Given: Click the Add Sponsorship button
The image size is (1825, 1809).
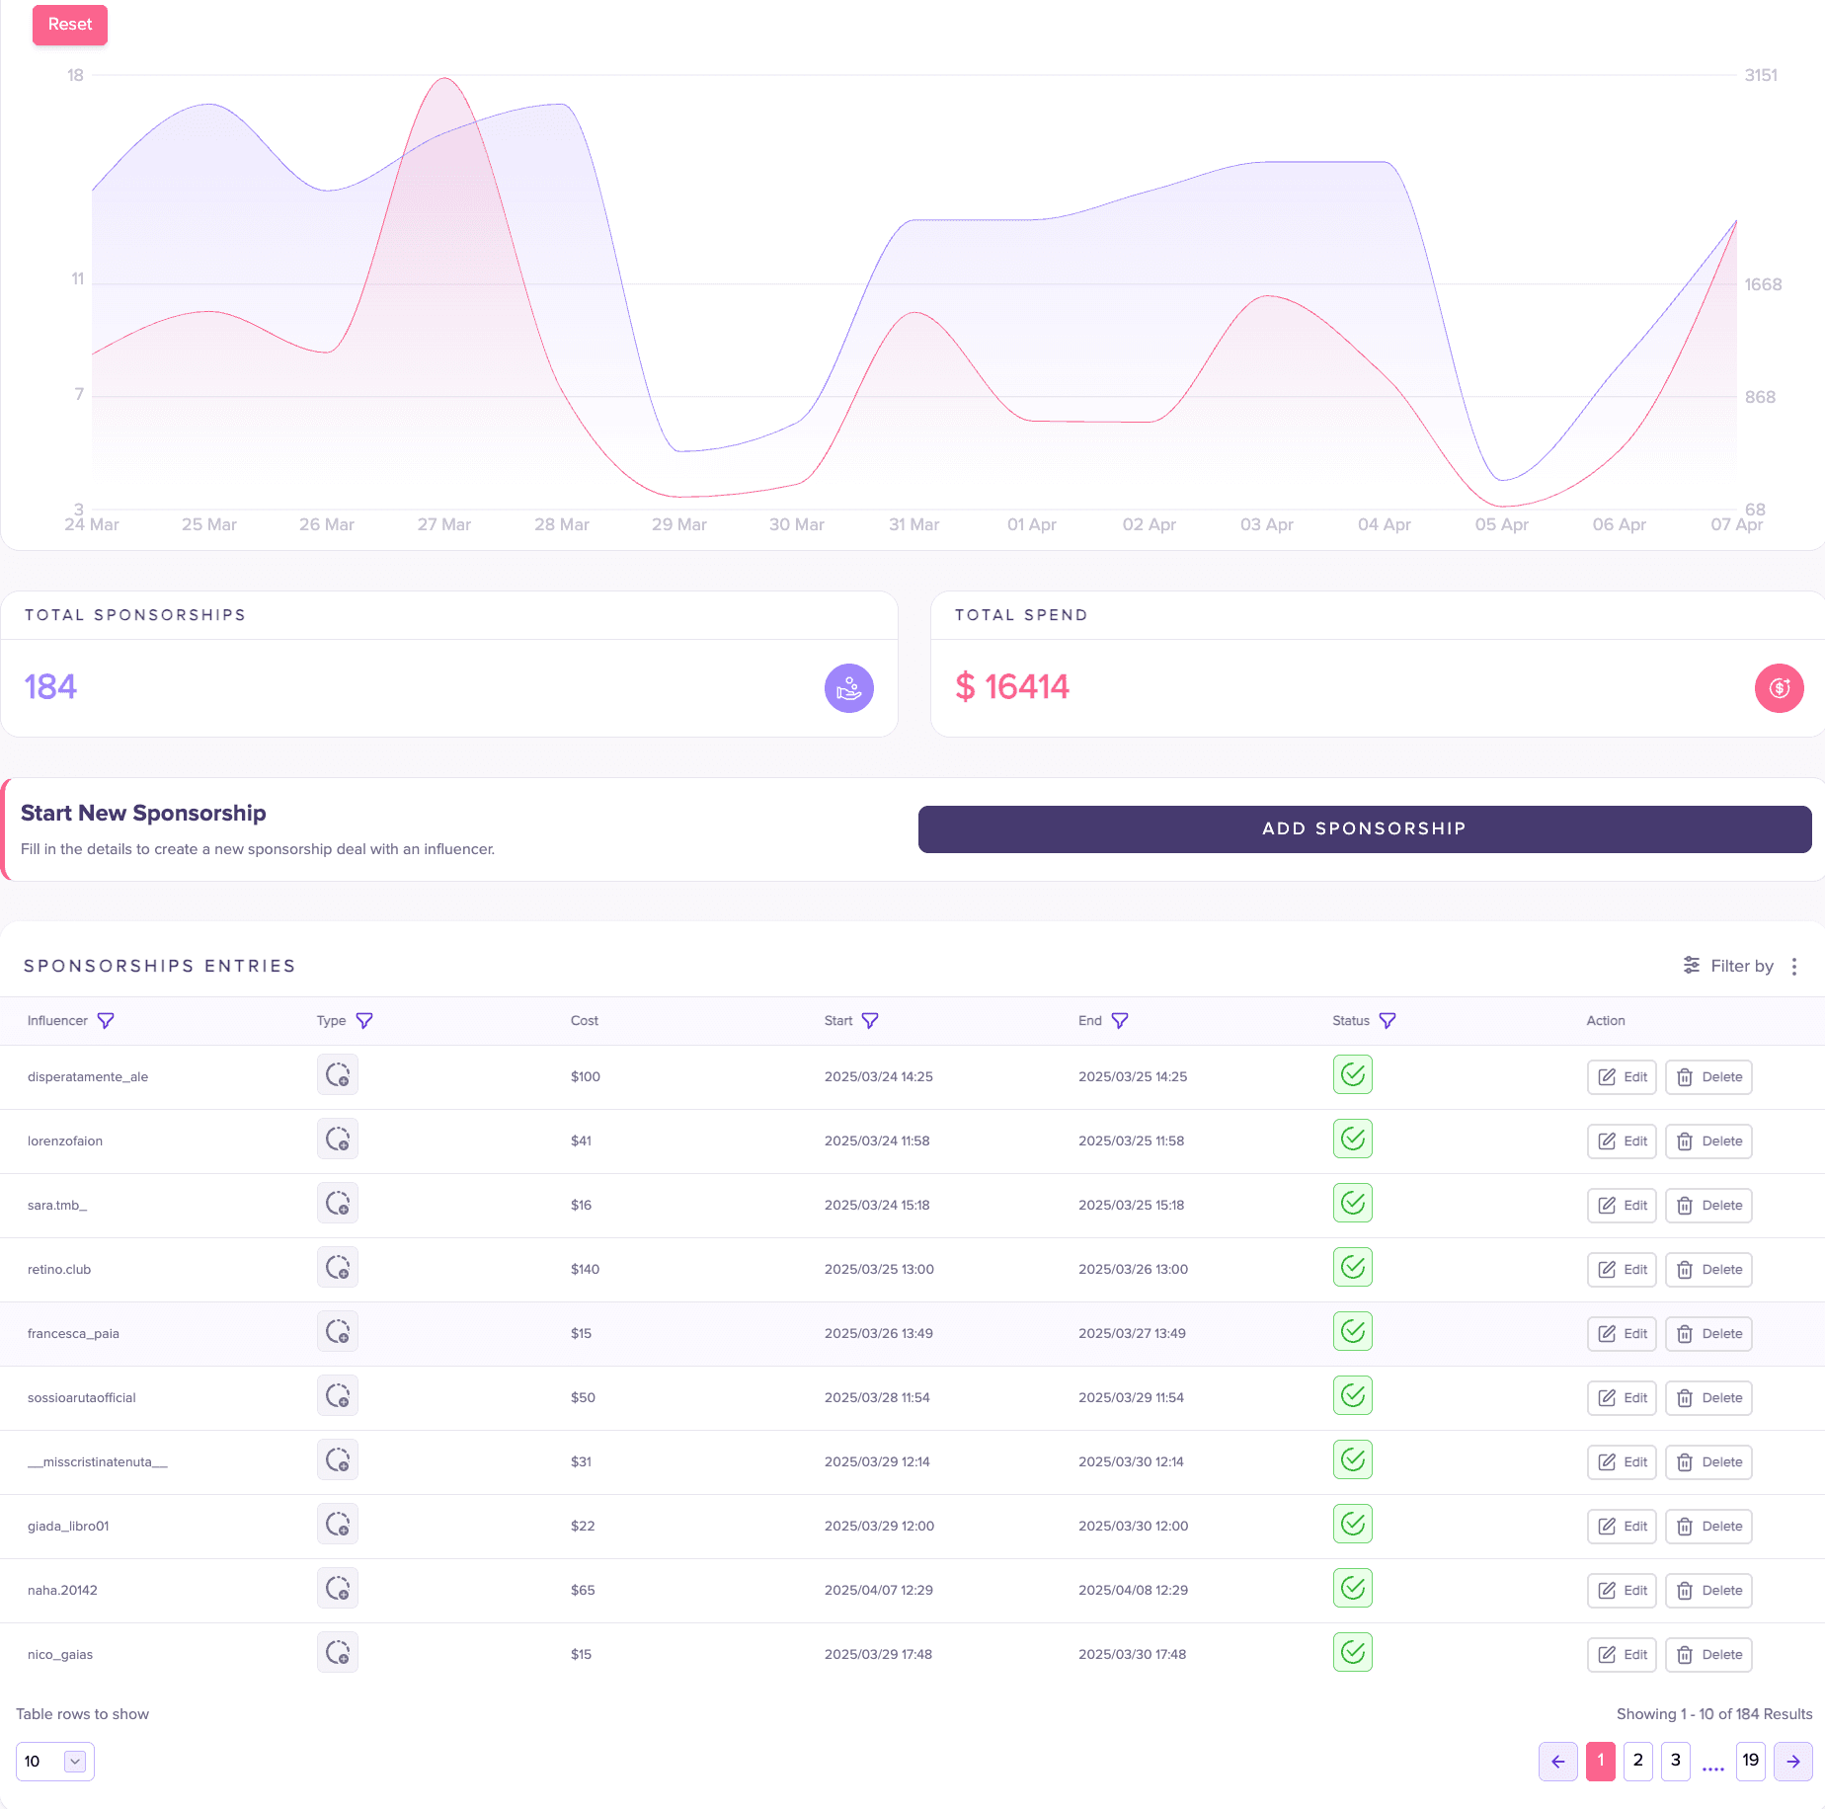Looking at the screenshot, I should click(x=1365, y=828).
